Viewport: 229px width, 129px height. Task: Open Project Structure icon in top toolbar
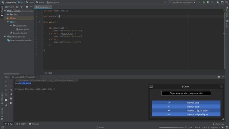[218, 3]
